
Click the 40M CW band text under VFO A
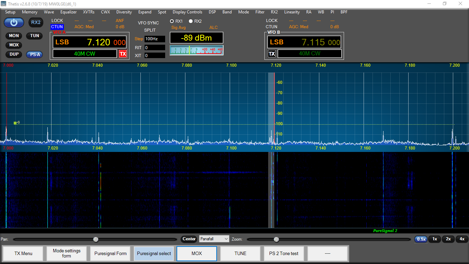pyautogui.click(x=84, y=54)
